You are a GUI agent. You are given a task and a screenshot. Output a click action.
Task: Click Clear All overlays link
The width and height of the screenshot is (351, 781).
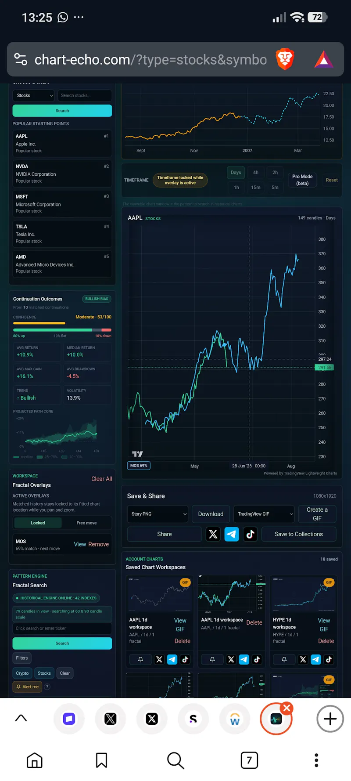[x=101, y=479]
